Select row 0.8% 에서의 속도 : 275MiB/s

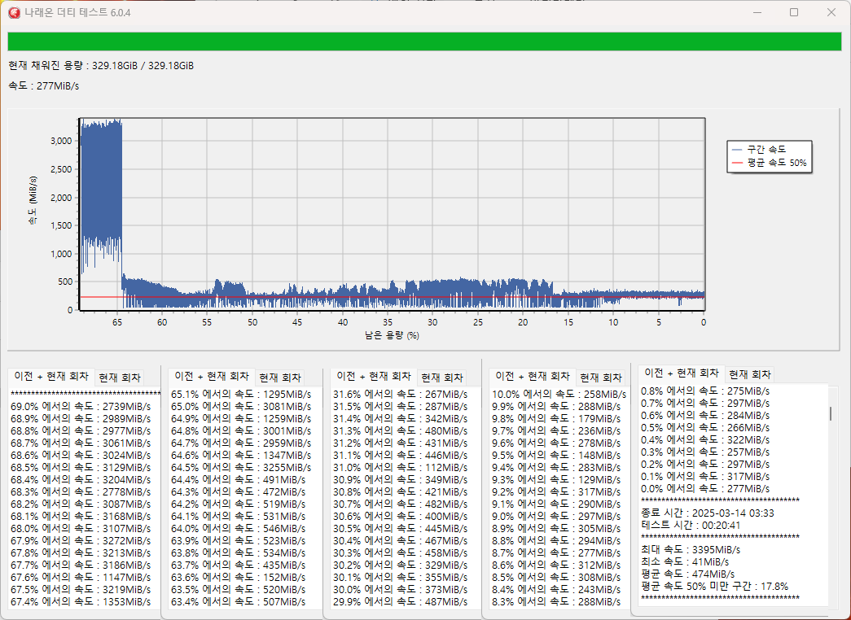click(705, 391)
